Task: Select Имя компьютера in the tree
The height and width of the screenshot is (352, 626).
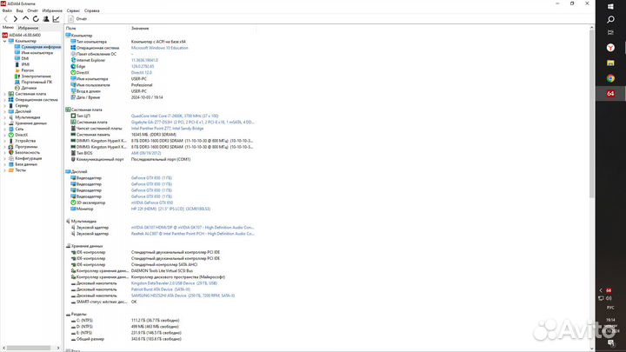Action: click(37, 53)
